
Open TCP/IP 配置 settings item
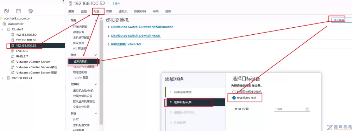pos(81,78)
